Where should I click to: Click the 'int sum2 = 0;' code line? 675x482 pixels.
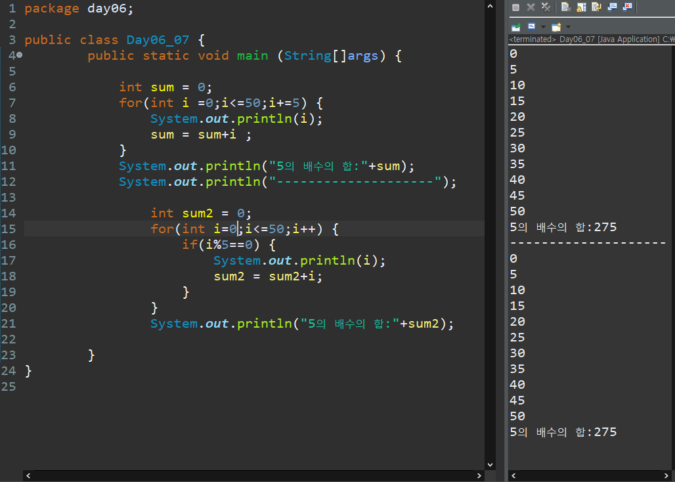point(201,213)
